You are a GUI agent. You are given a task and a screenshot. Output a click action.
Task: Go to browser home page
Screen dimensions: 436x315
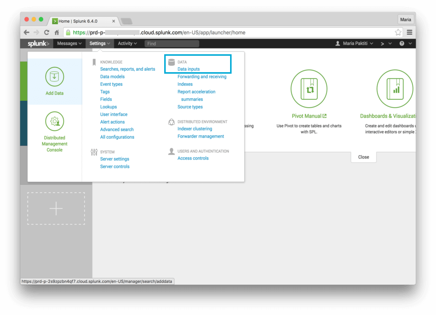click(x=57, y=32)
